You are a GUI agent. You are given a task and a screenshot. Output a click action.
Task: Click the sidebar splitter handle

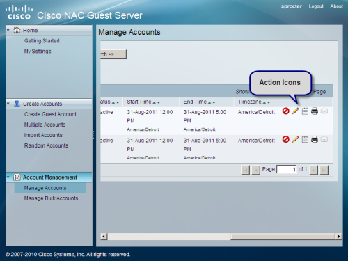click(94, 135)
